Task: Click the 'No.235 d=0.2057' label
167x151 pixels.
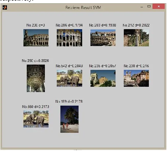Action: click(103, 66)
